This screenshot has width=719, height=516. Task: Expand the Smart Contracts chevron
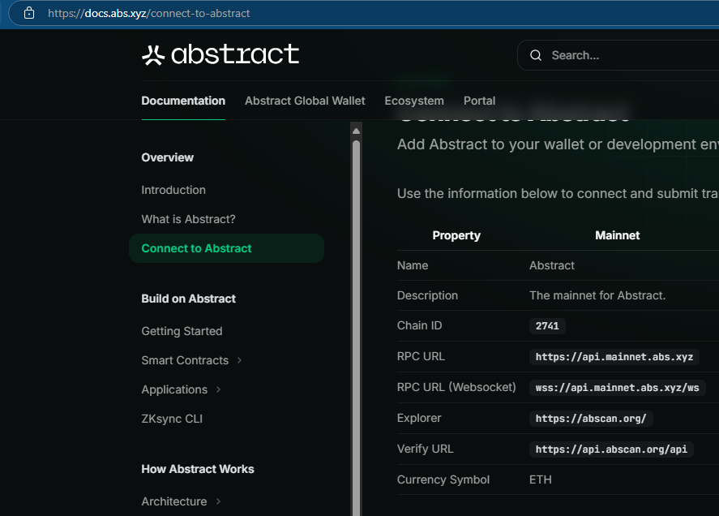(x=239, y=360)
